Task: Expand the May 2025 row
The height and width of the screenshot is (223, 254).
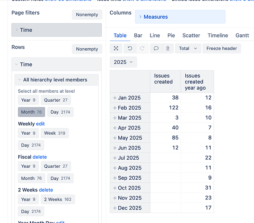Action: point(115,138)
